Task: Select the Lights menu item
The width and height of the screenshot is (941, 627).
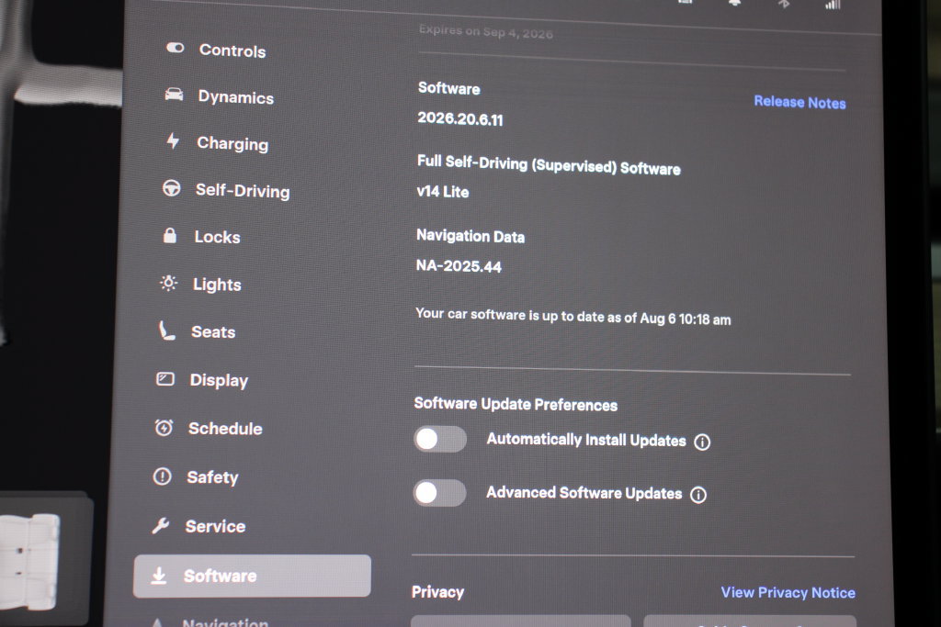Action: pyautogui.click(x=217, y=285)
